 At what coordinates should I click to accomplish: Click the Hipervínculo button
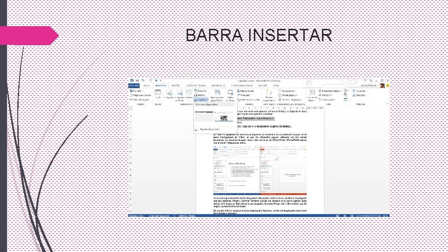click(x=246, y=91)
